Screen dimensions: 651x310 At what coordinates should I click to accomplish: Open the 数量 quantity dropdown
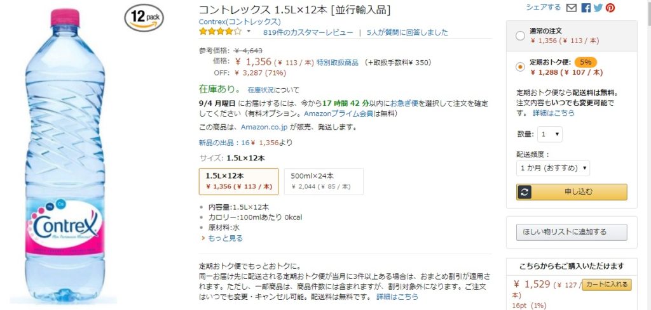pos(550,134)
